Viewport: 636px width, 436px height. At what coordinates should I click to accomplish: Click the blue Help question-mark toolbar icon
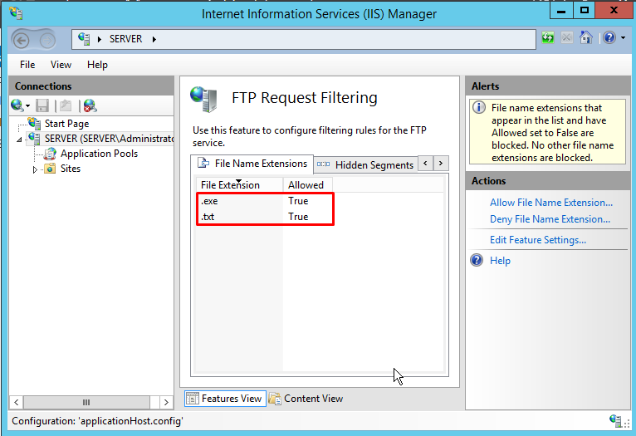[x=609, y=38]
